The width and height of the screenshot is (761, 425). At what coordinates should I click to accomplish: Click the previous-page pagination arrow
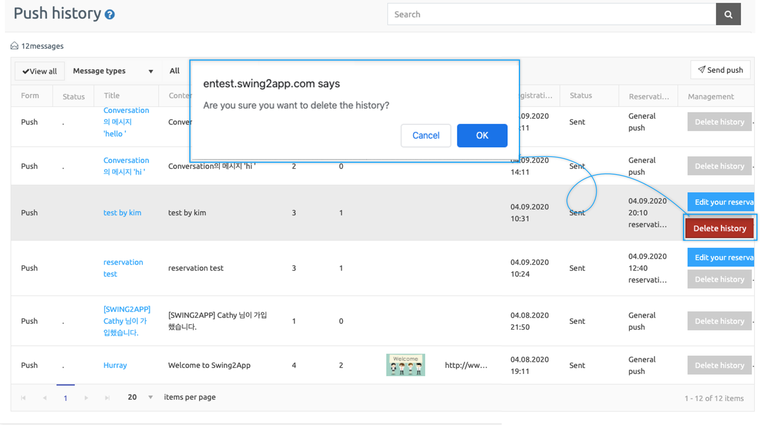(45, 398)
